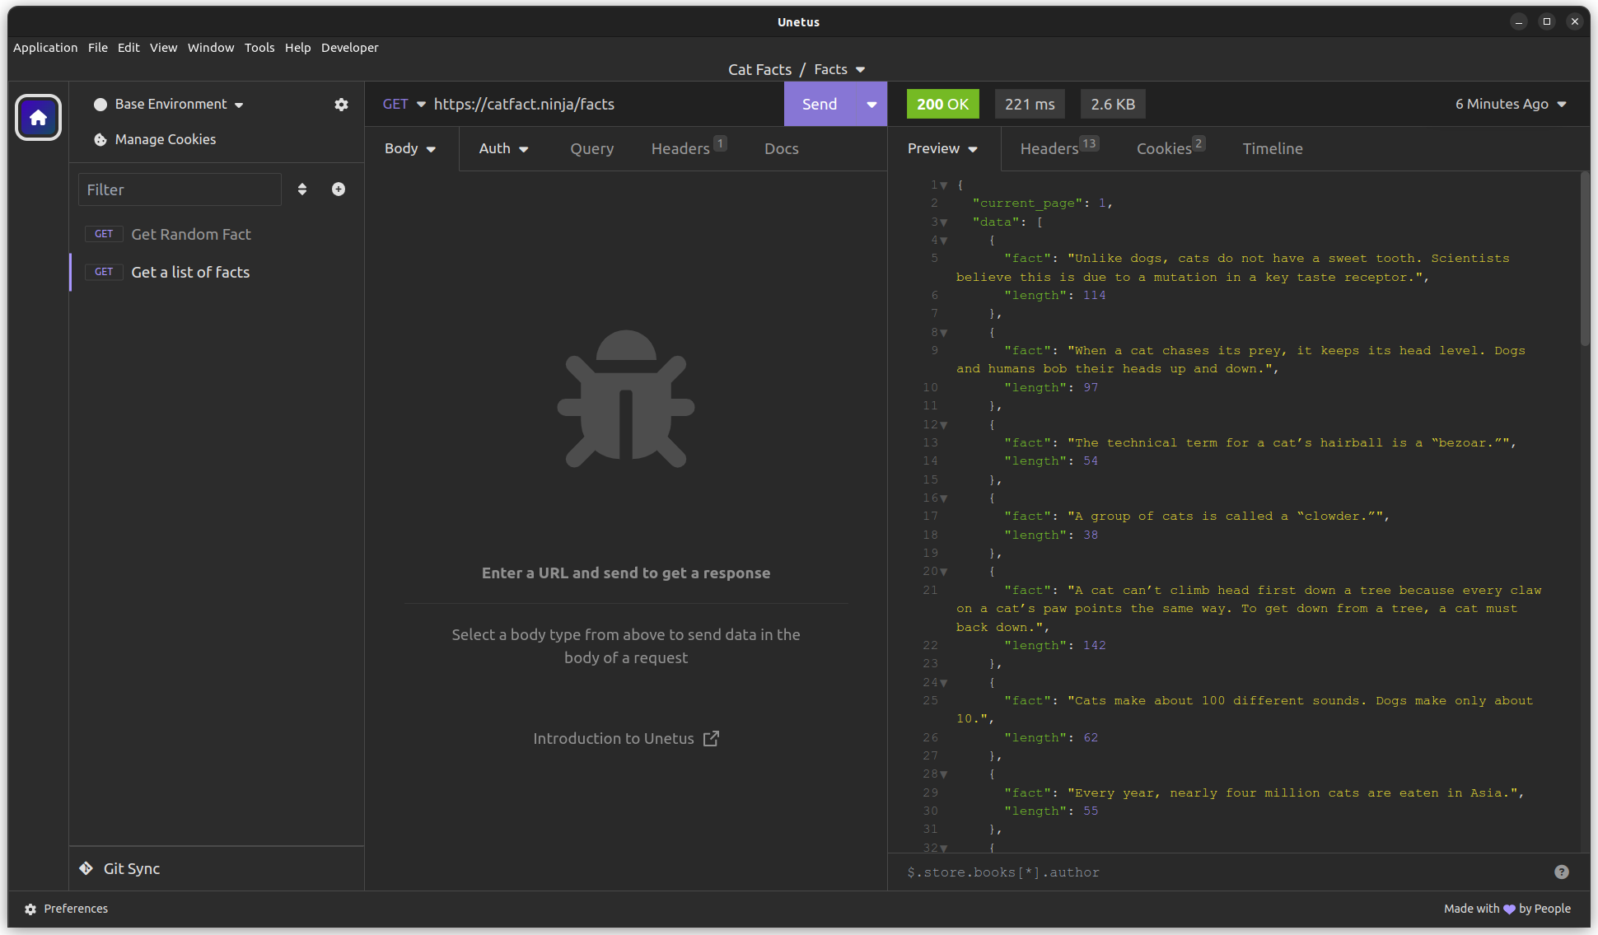Screen dimensions: 1598x935
Task: Click the create new request plus icon
Action: point(339,189)
